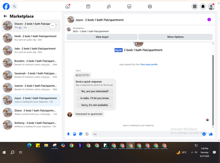Image resolution: width=220 pixels, height=163 pixels.
Task: Send quick reply Sorry, it's not available.
Action: [x=95, y=105]
